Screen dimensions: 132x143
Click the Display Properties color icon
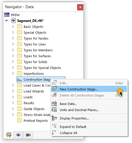tap(54, 118)
